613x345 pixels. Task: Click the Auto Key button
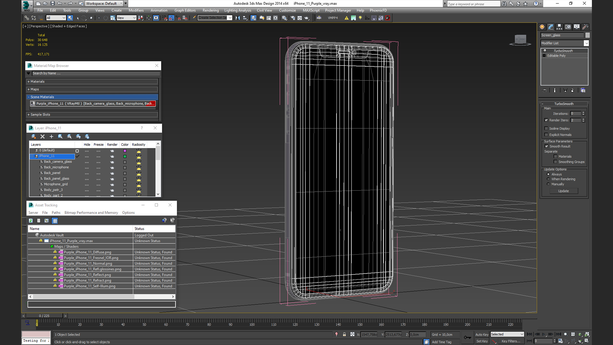482,334
